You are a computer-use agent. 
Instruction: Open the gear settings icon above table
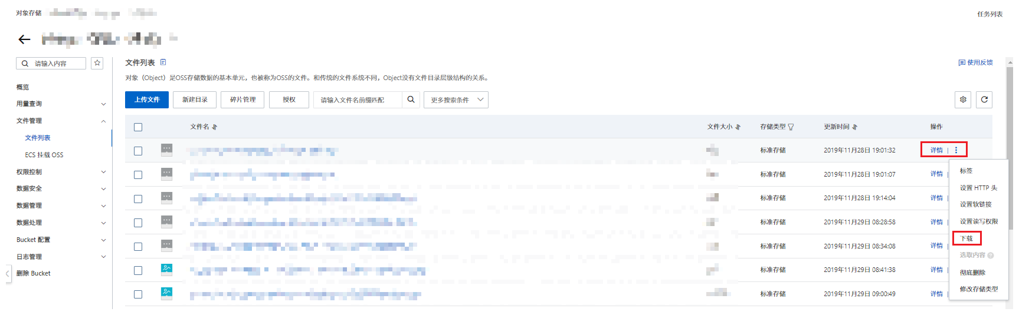[x=963, y=100]
